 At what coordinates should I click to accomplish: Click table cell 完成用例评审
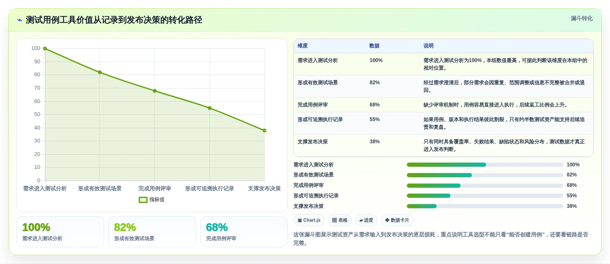tap(313, 105)
